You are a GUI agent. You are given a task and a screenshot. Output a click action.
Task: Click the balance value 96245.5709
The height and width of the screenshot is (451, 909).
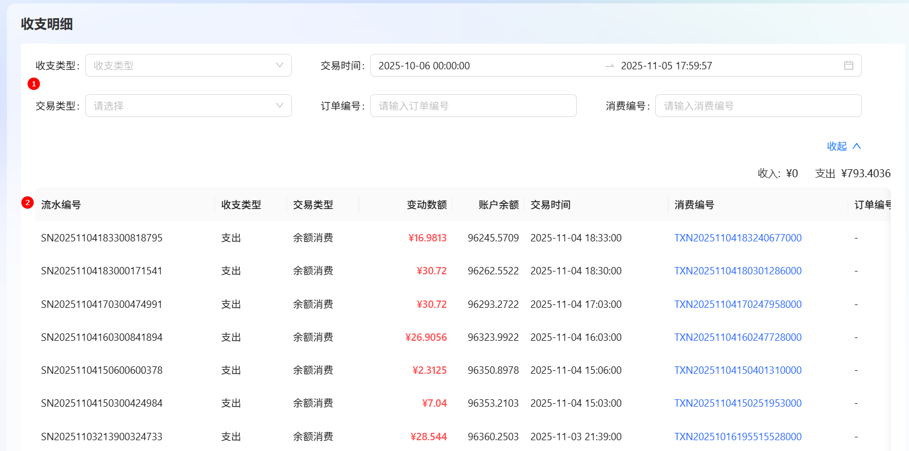(493, 238)
